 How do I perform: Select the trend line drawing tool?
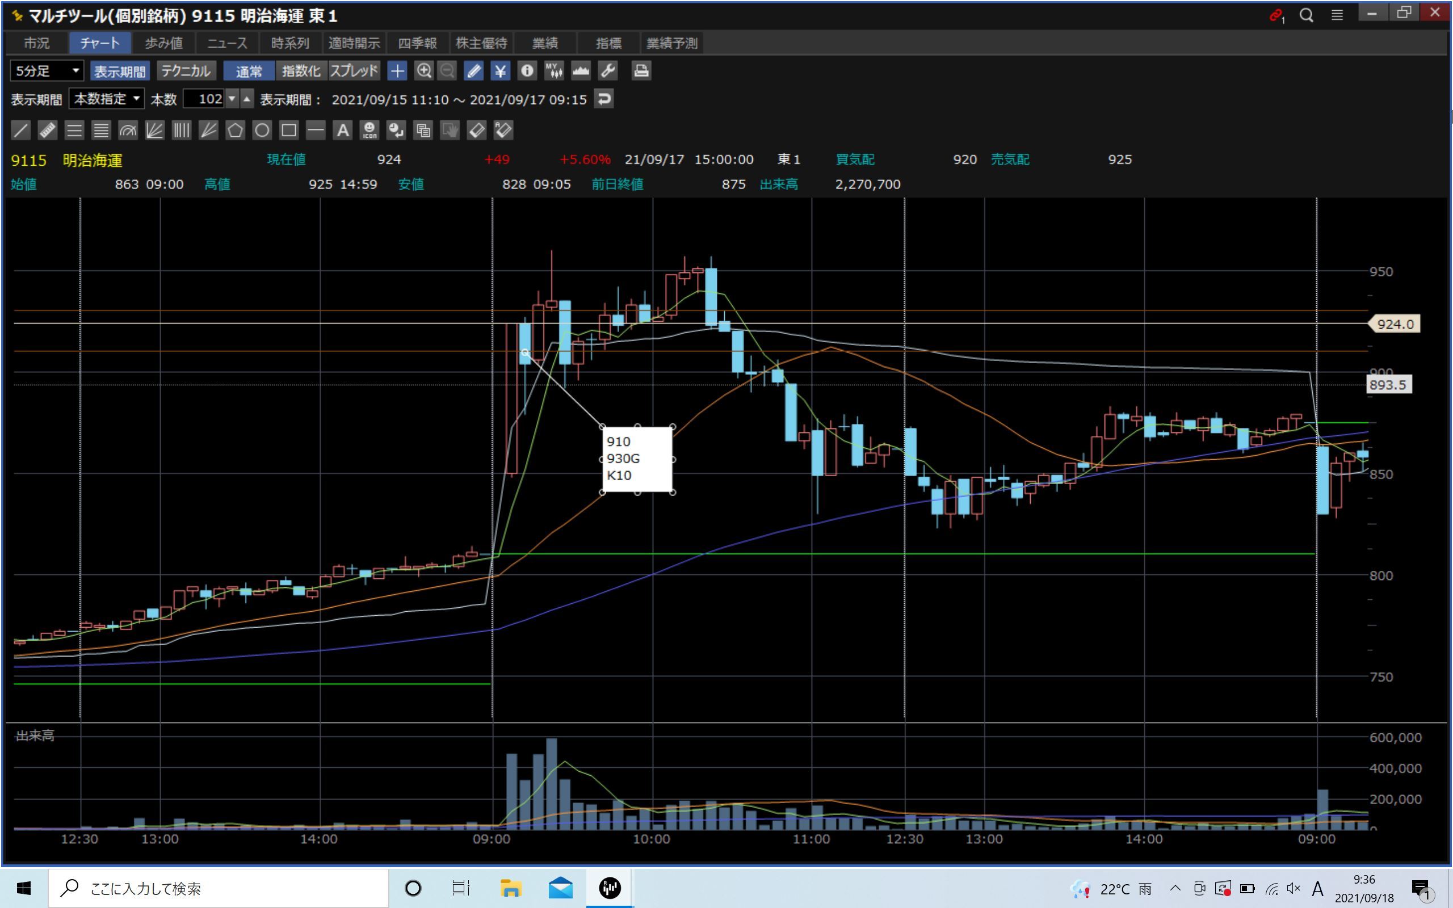pos(20,131)
